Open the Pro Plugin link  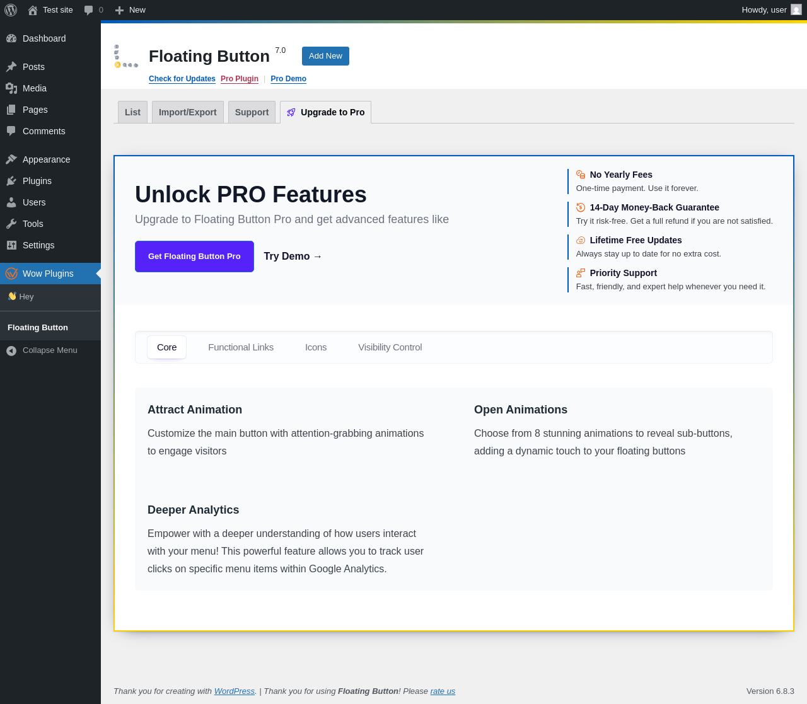[240, 79]
